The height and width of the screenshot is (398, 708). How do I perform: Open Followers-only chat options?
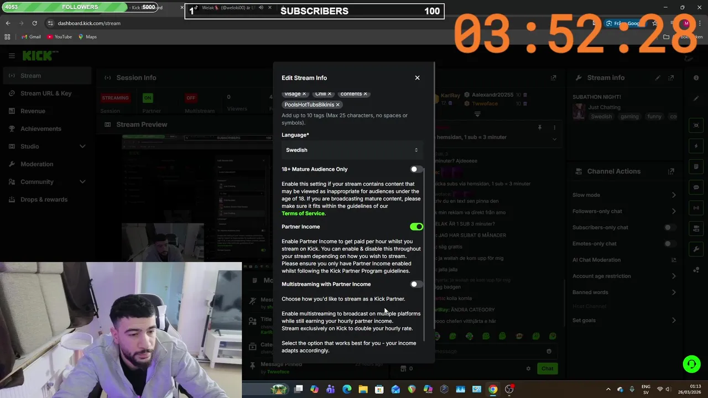[674, 211]
